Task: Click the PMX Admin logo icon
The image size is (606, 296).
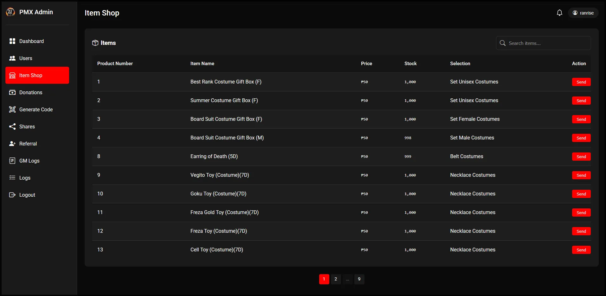Action: (10, 12)
